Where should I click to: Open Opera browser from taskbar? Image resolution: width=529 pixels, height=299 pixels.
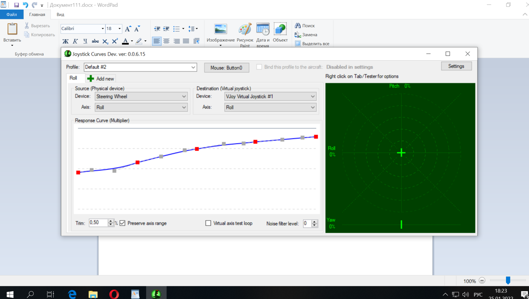click(x=114, y=294)
